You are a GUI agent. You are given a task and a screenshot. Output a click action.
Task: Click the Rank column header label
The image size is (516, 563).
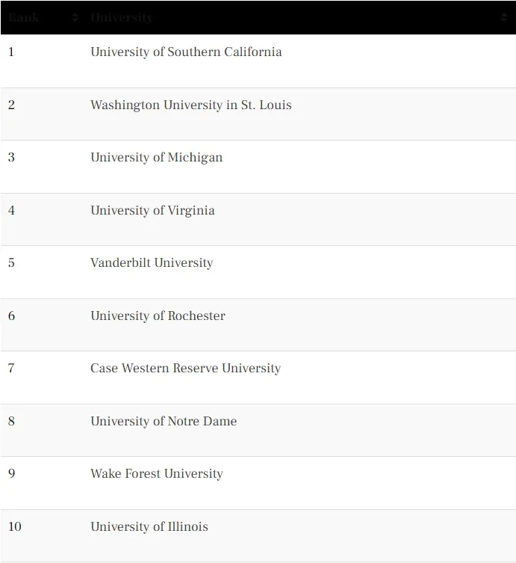[24, 17]
